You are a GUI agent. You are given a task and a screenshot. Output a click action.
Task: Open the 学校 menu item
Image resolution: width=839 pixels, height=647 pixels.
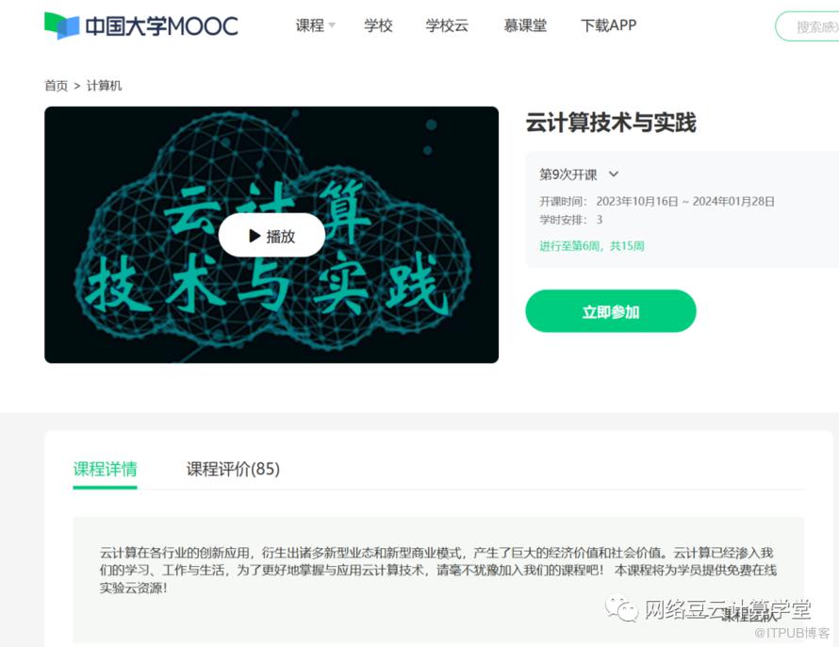[378, 25]
